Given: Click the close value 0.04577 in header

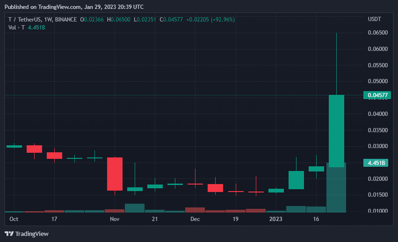Looking at the screenshot, I should pyautogui.click(x=173, y=20).
